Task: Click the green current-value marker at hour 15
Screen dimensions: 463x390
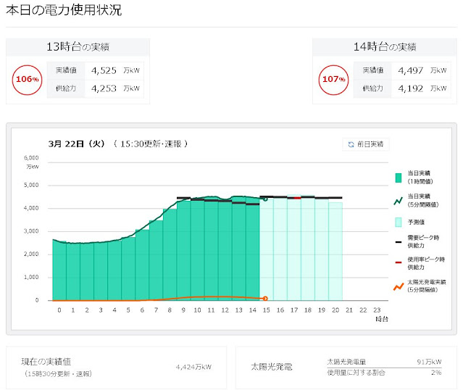Action: (265, 199)
